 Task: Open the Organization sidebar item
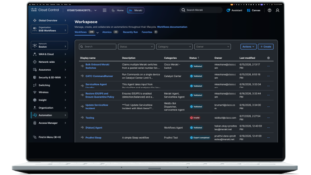click(x=49, y=108)
